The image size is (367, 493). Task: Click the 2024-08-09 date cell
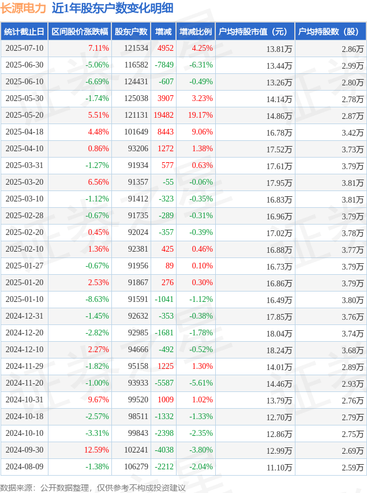pyautogui.click(x=24, y=466)
